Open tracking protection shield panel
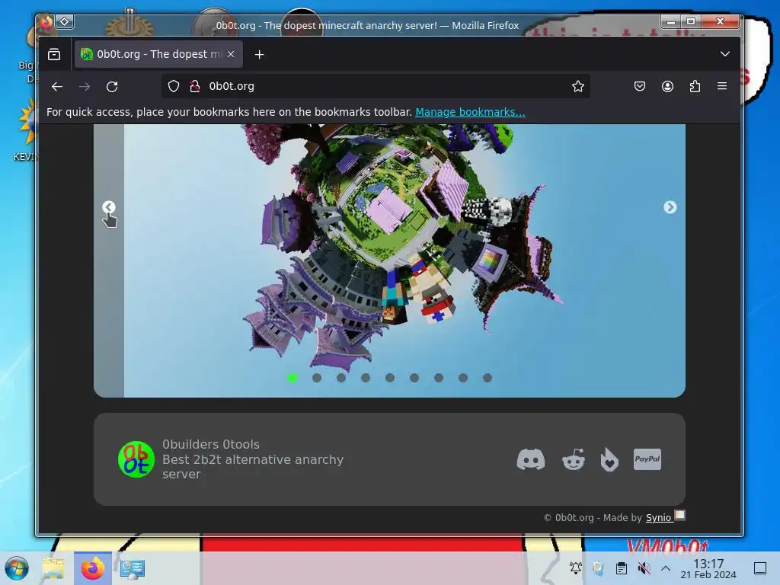The image size is (780, 585). [173, 86]
